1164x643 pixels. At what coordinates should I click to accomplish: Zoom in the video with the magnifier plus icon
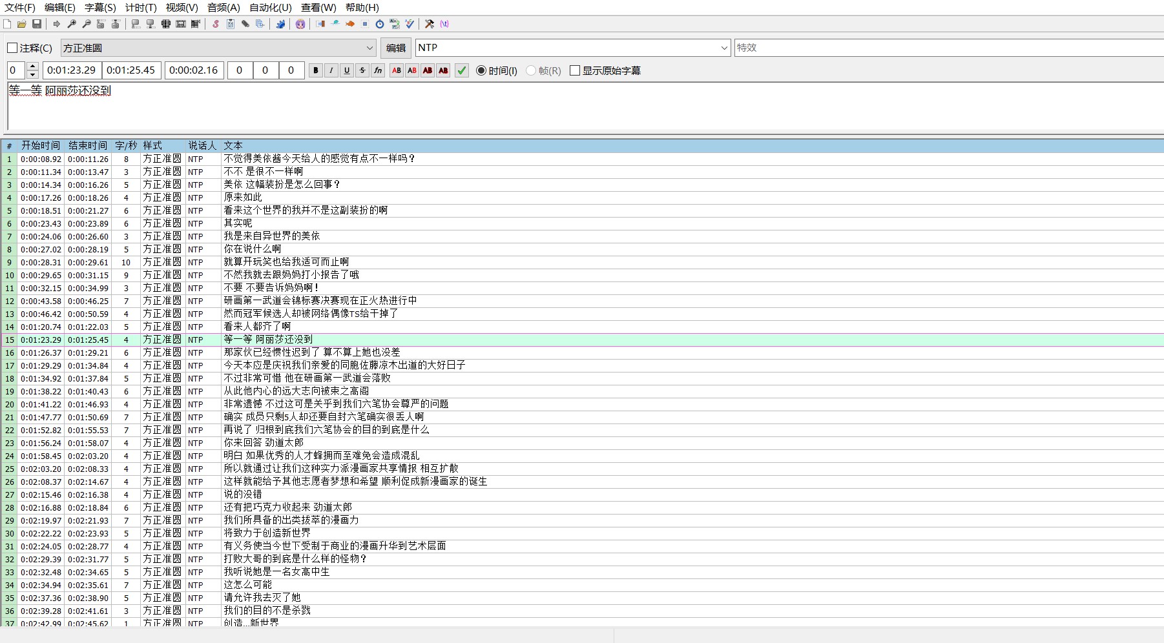(72, 24)
